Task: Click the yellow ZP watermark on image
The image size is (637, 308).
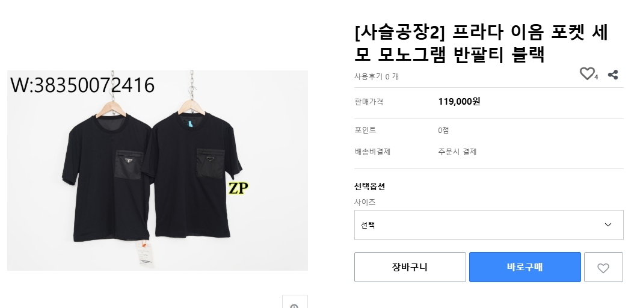Action: point(238,188)
